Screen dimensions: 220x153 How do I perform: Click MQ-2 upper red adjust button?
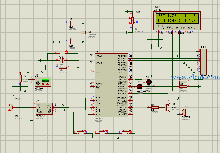point(9,105)
